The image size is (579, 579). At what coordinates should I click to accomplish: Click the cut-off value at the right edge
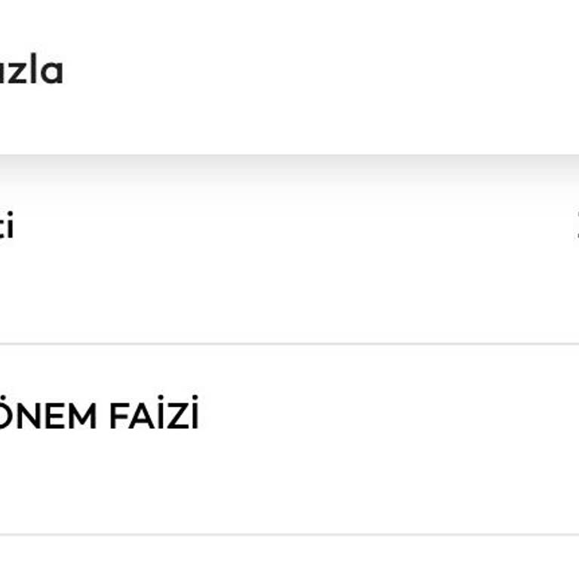(577, 227)
